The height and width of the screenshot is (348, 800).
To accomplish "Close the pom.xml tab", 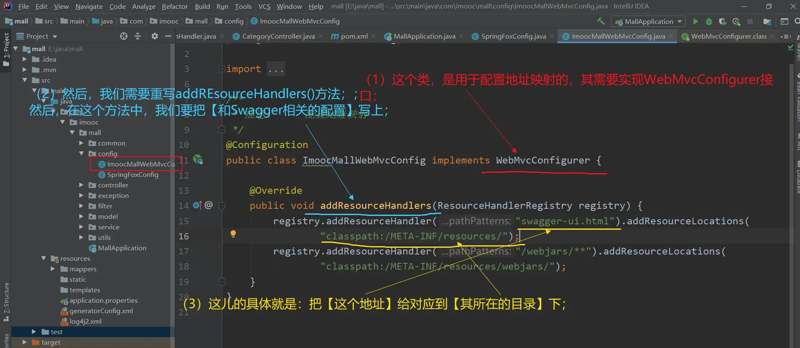I will (373, 36).
